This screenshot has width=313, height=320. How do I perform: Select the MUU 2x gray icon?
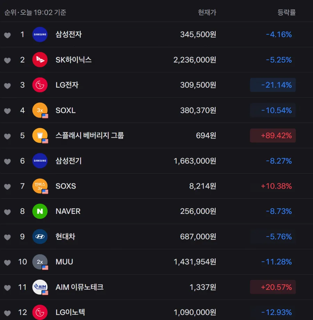[x=40, y=262]
